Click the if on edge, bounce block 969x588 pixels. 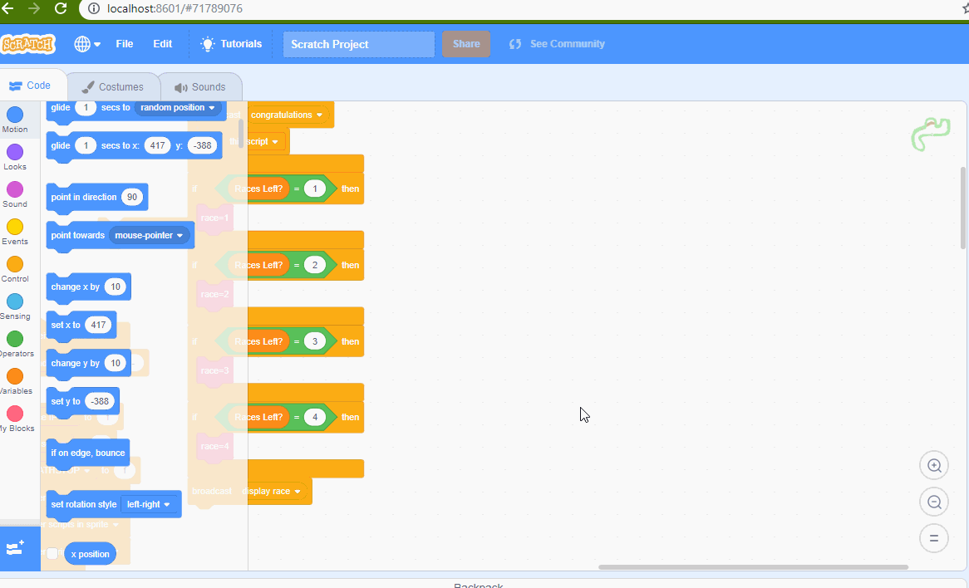[88, 453]
